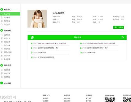
Task: Click the green 其他应用 dots icon
Action: click(2, 83)
